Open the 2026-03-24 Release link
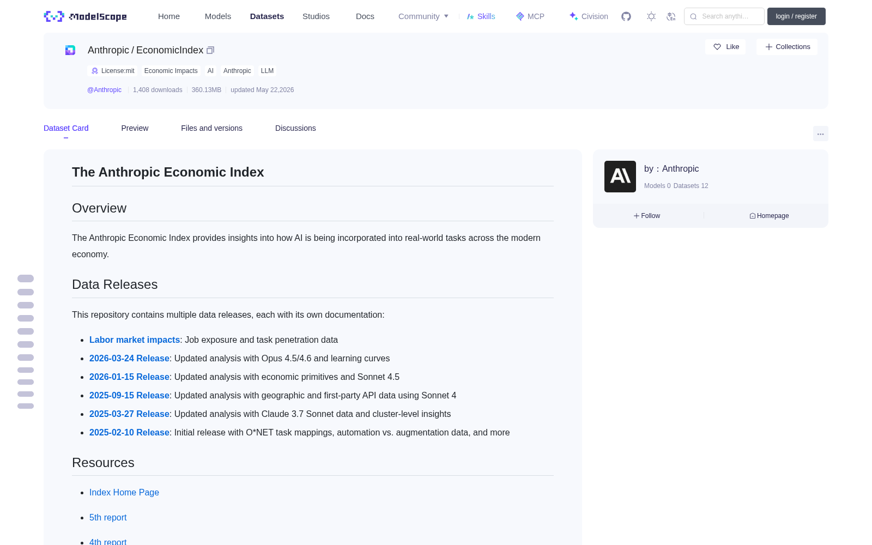872x545 pixels. click(129, 358)
